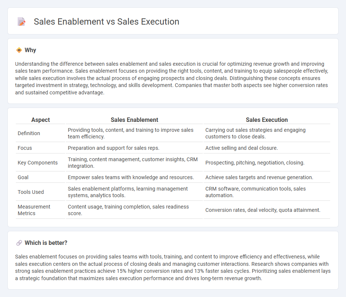Click the chain link icon beside Which is better

click(x=19, y=243)
